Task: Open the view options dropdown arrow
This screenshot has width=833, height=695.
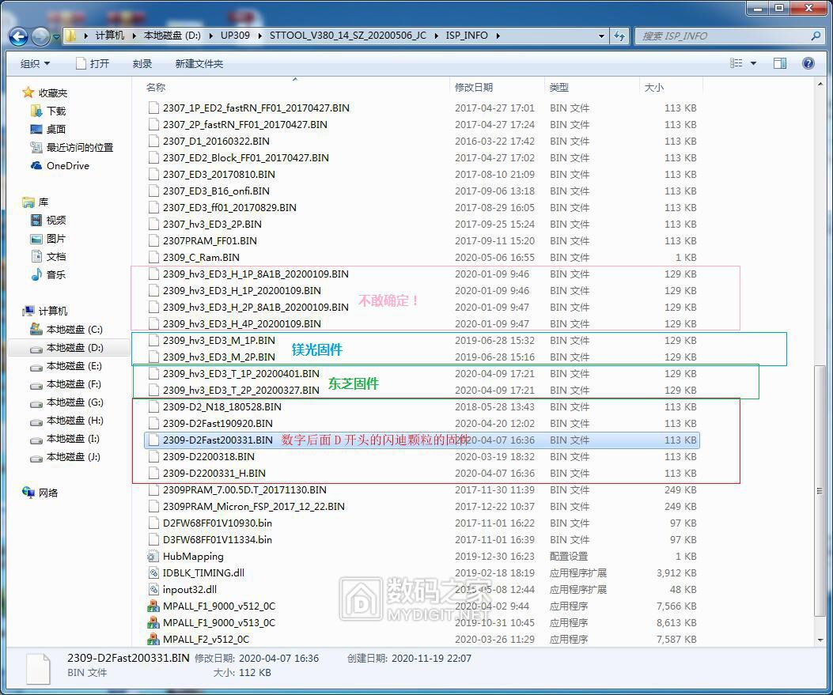Action: point(753,64)
